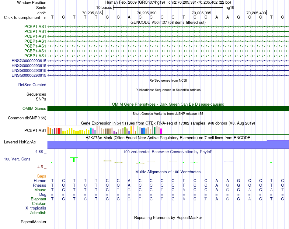289x229 pixels.
Task: Open 100 vertebrates Basewise Conservation by PhyloP title
Action: [x=168, y=152]
